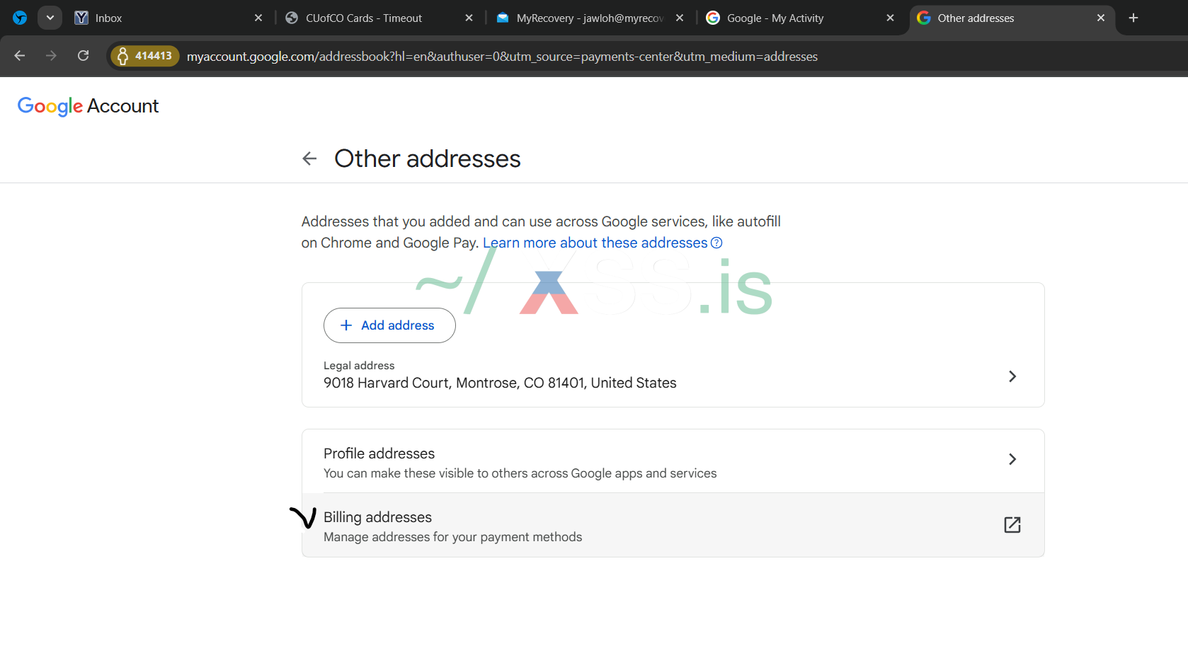The width and height of the screenshot is (1188, 665).
Task: Expand Profile addresses chevron
Action: pyautogui.click(x=1012, y=460)
